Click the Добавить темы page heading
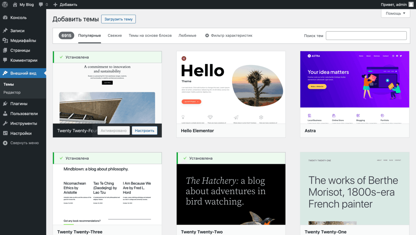Image resolution: width=416 pixels, height=235 pixels. click(x=76, y=19)
